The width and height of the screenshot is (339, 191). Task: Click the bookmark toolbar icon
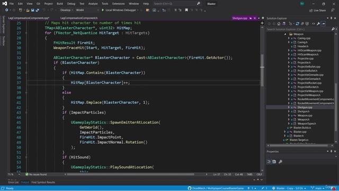[186, 10]
